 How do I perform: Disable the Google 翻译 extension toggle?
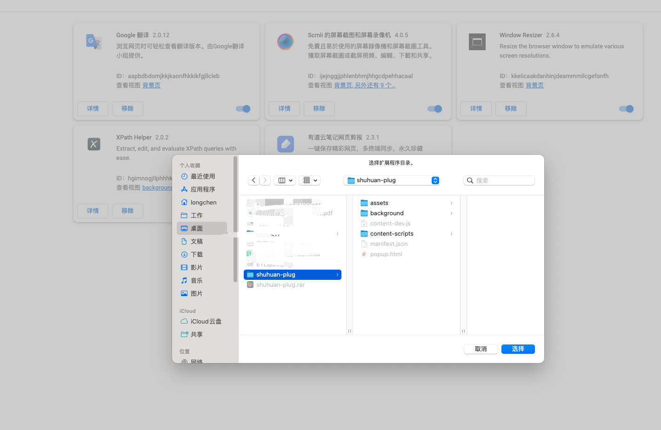click(x=243, y=109)
